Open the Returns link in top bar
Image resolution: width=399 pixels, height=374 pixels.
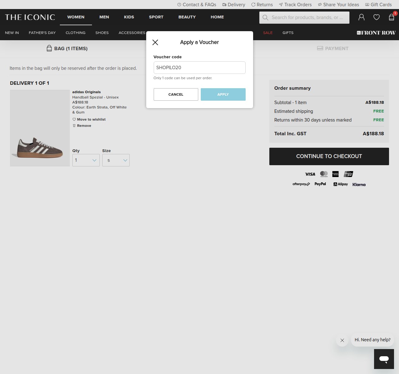pyautogui.click(x=262, y=5)
